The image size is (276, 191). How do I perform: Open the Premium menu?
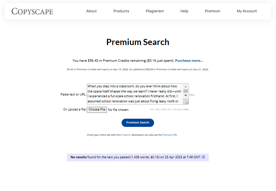pyautogui.click(x=212, y=11)
